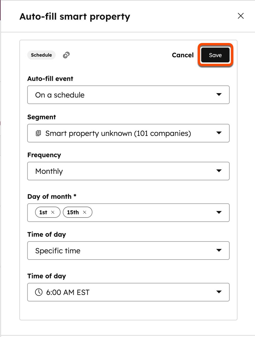Viewport: 255px width, 337px height.
Task: Open the 6:00 AM EST time picker
Action: [128, 292]
